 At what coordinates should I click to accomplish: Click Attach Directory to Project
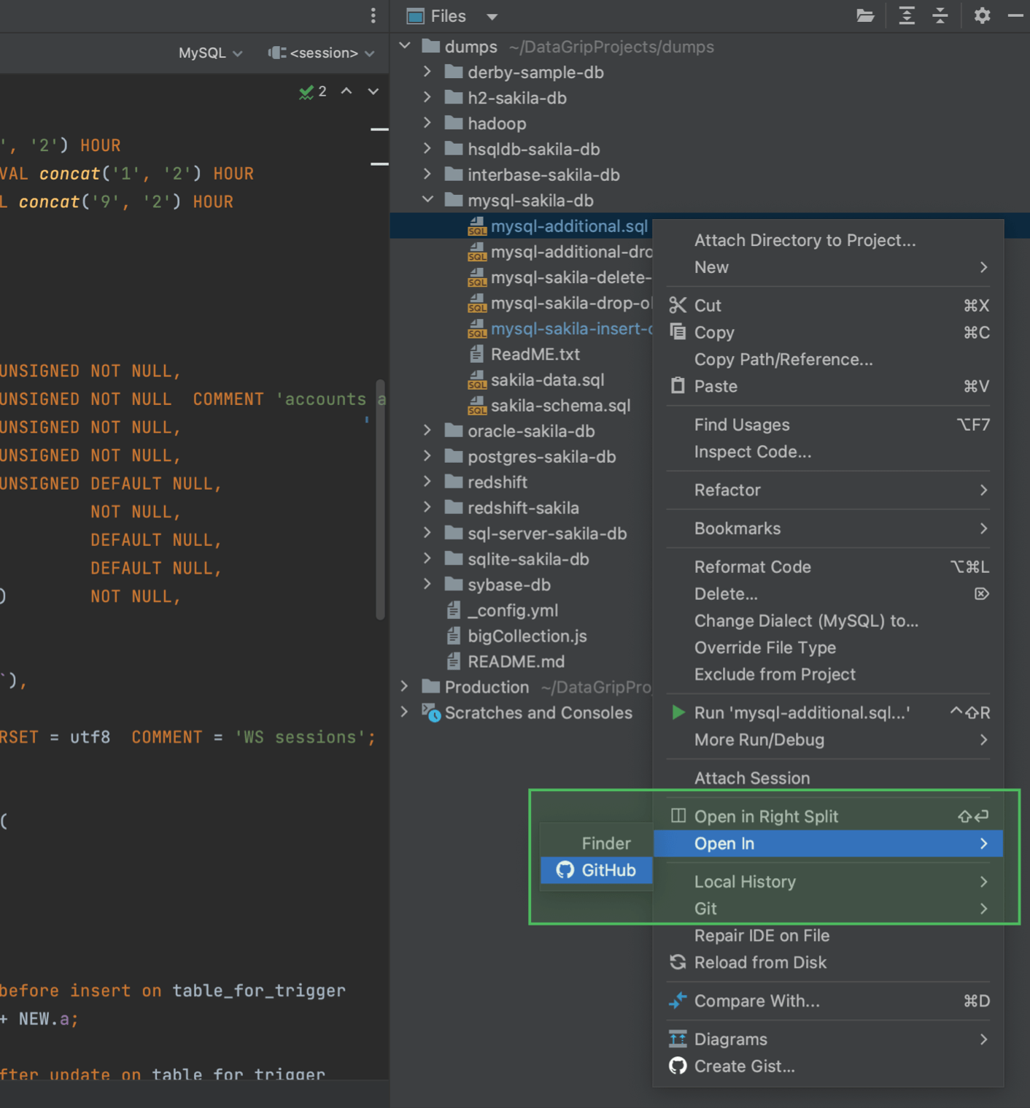(805, 240)
